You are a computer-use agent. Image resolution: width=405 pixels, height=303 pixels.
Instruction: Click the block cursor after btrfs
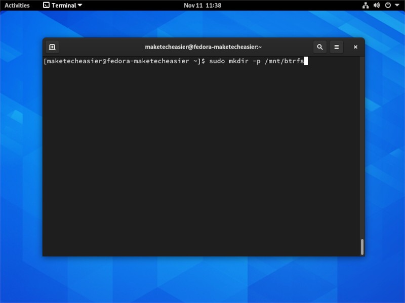tap(306, 61)
